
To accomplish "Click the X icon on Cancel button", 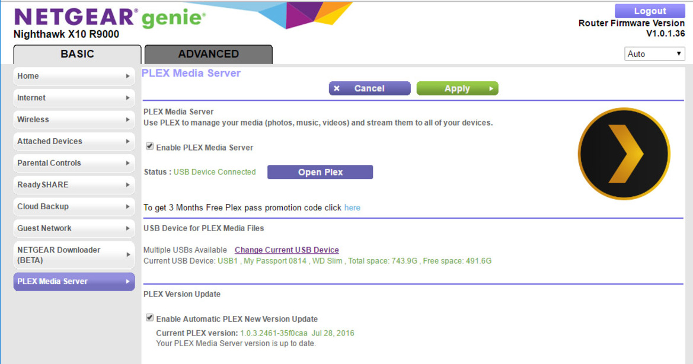I will coord(337,88).
